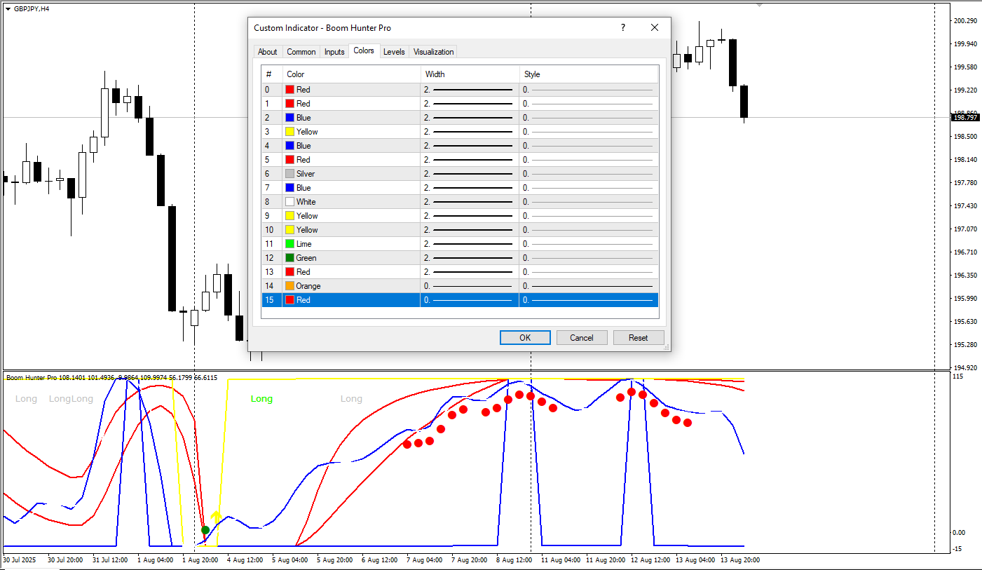Click the # column header
Screen dimensions: 982x570
tap(272, 74)
